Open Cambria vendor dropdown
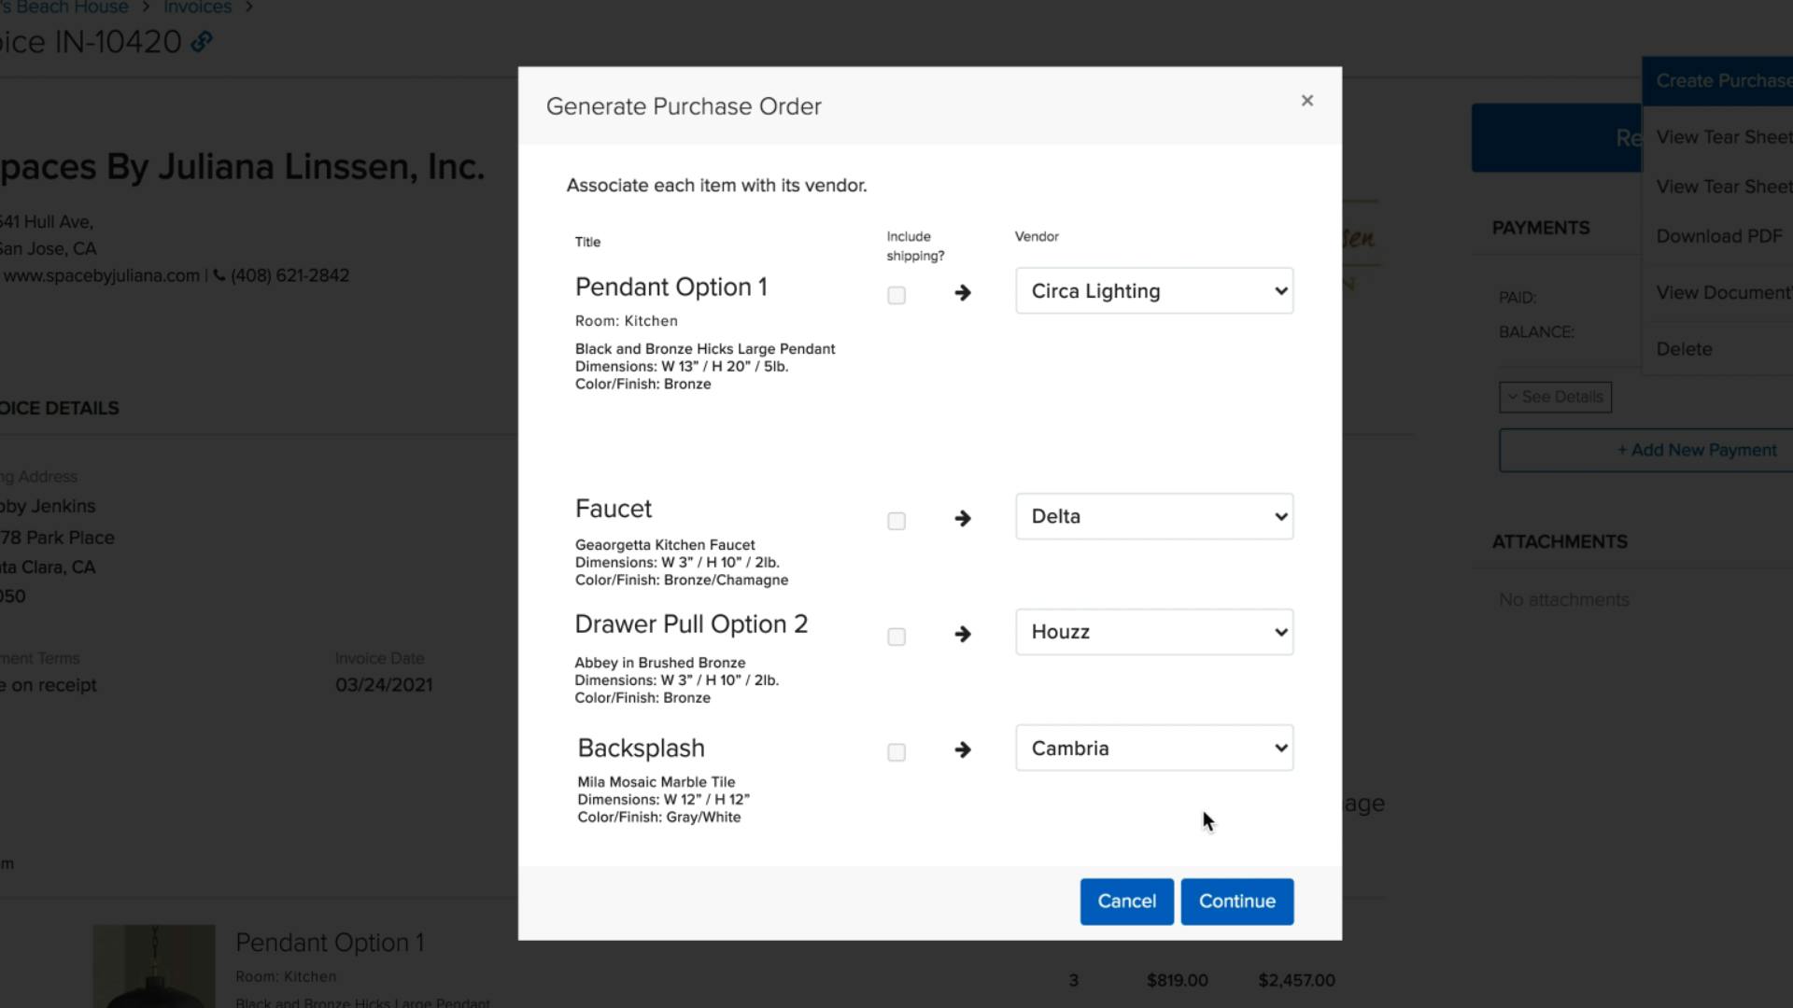Image resolution: width=1793 pixels, height=1008 pixels. tap(1154, 749)
